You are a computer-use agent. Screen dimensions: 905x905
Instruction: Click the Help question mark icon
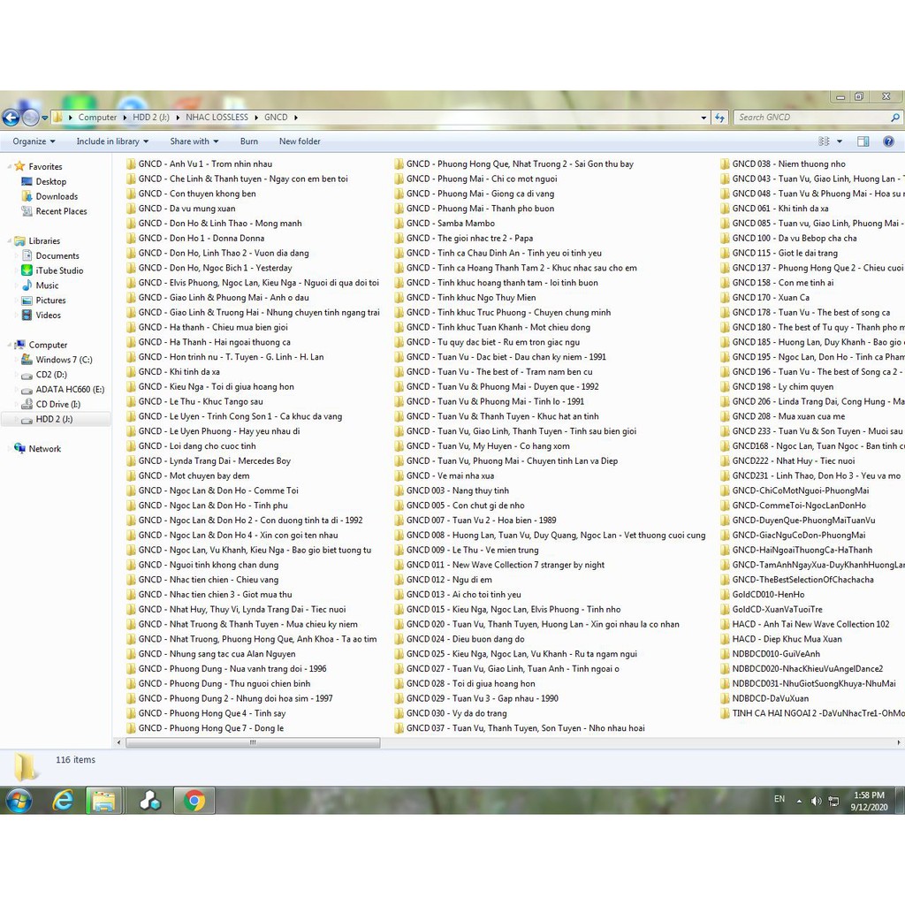point(888,141)
